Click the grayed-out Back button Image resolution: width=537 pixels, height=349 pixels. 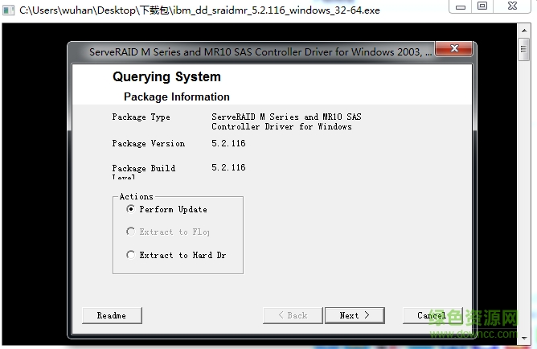293,315
